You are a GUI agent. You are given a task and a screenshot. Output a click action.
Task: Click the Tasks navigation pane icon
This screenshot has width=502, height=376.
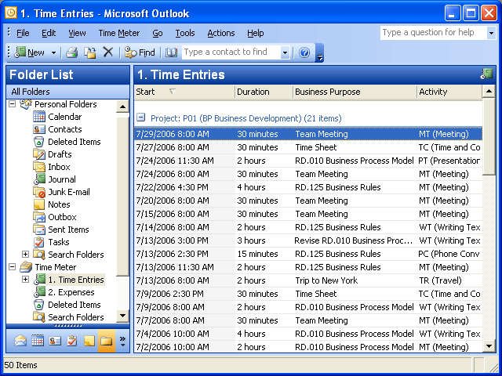click(72, 342)
